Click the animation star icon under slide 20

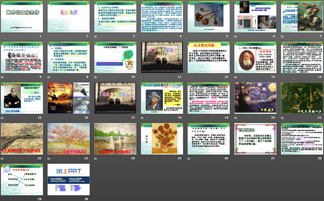[236, 118]
